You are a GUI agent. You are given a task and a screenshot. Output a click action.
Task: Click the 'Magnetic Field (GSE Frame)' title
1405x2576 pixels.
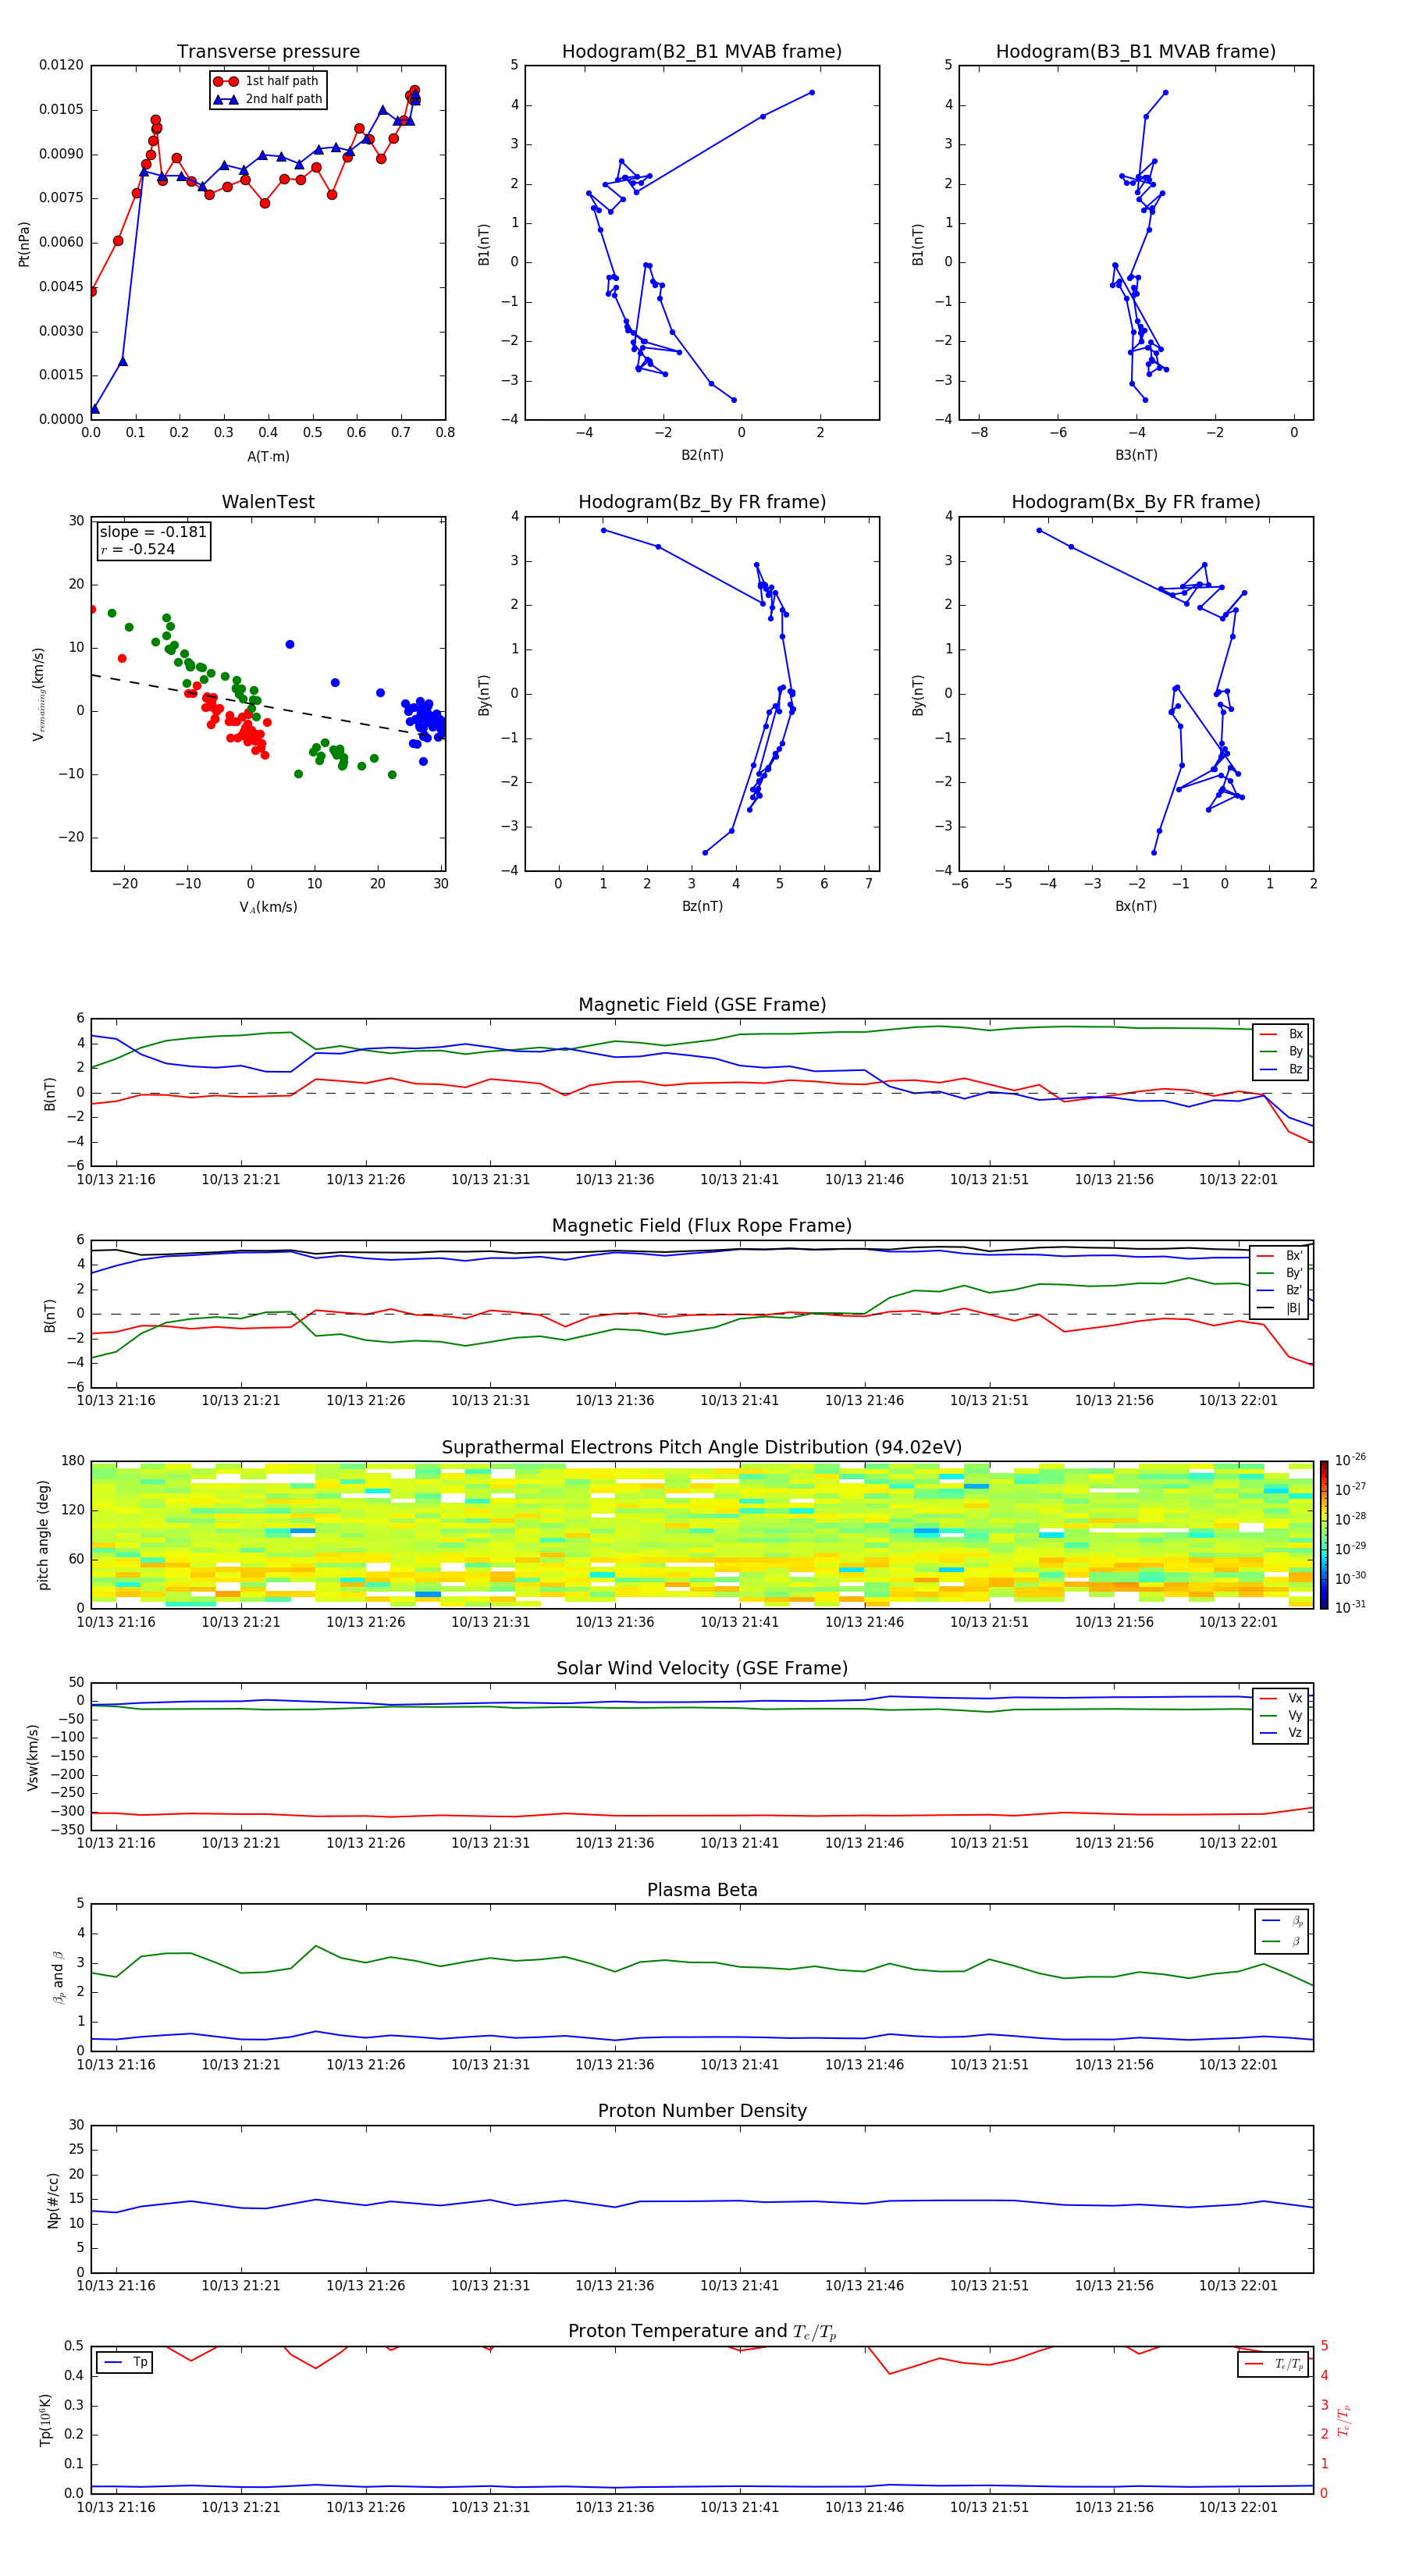(x=702, y=1005)
